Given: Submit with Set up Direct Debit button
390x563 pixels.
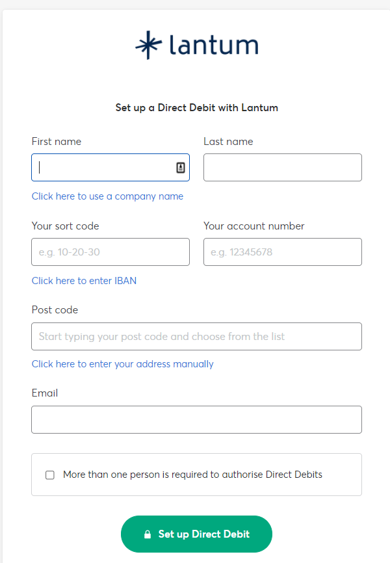Looking at the screenshot, I should coord(196,534).
